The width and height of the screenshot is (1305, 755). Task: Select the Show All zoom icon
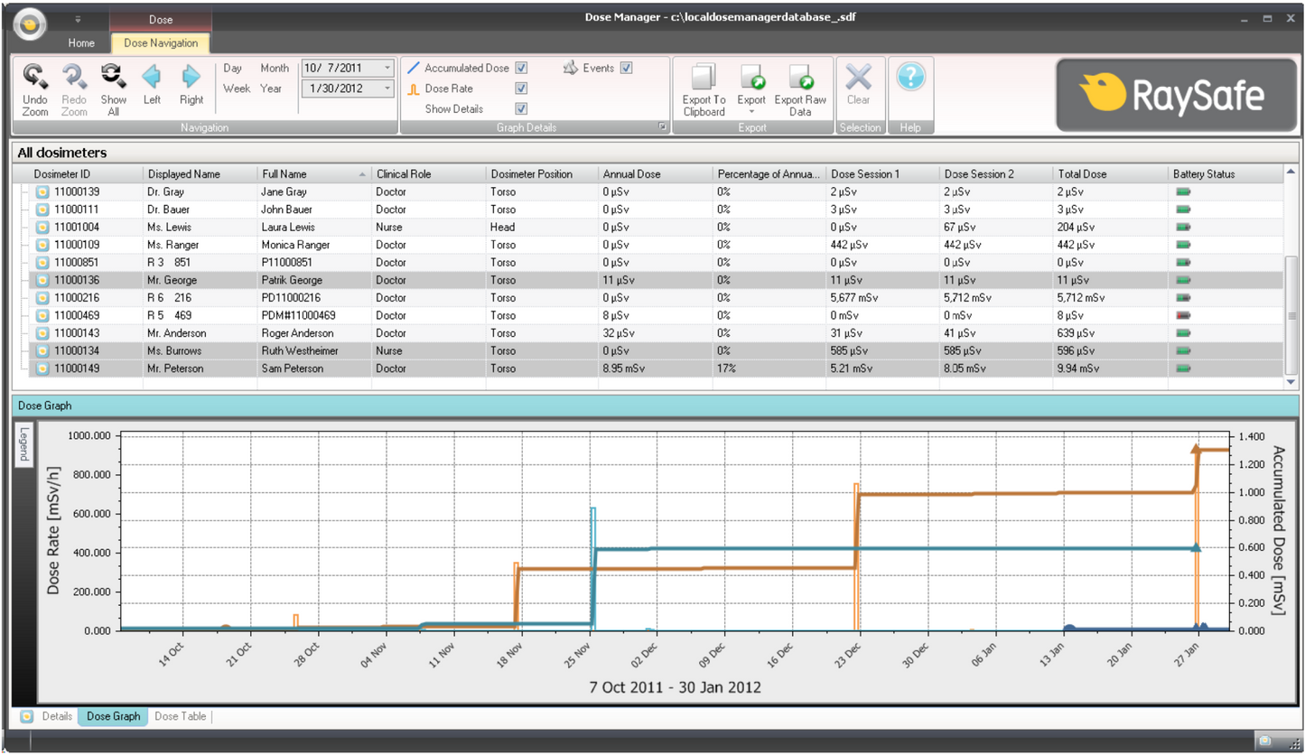112,86
